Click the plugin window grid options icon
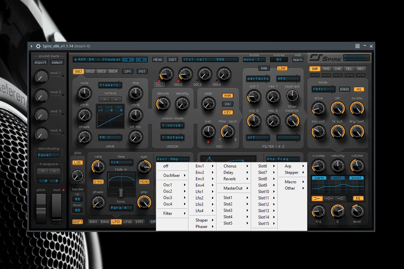Viewport: 404px width, 269px height. (x=358, y=46)
